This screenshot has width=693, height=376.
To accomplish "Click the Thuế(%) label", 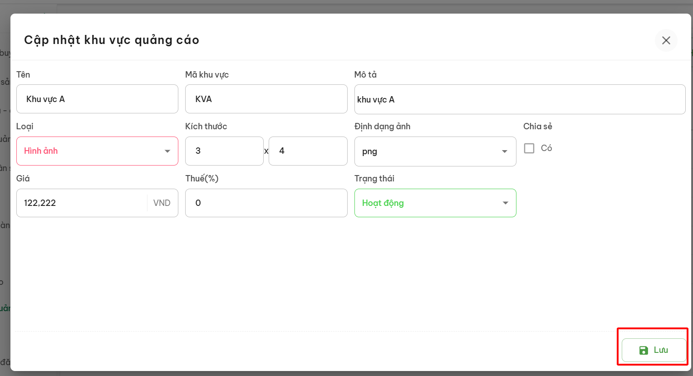I will 202,179.
